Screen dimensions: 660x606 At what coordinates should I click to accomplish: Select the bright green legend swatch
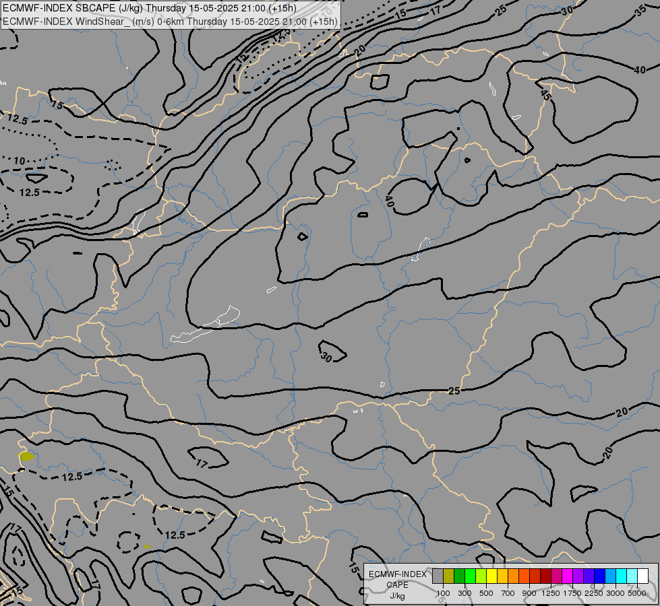click(x=470, y=576)
